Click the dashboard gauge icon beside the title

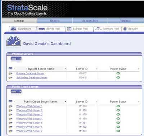click(x=14, y=41)
